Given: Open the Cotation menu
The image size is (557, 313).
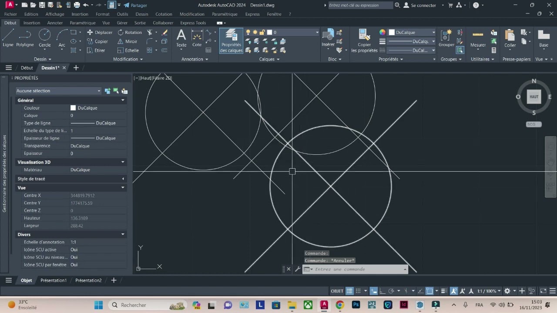Looking at the screenshot, I should pos(164,14).
